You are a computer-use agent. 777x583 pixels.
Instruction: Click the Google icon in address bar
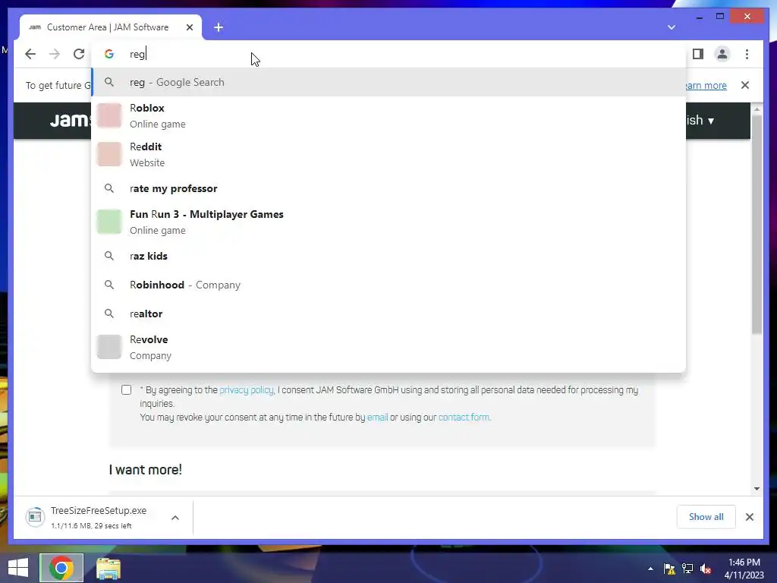109,54
